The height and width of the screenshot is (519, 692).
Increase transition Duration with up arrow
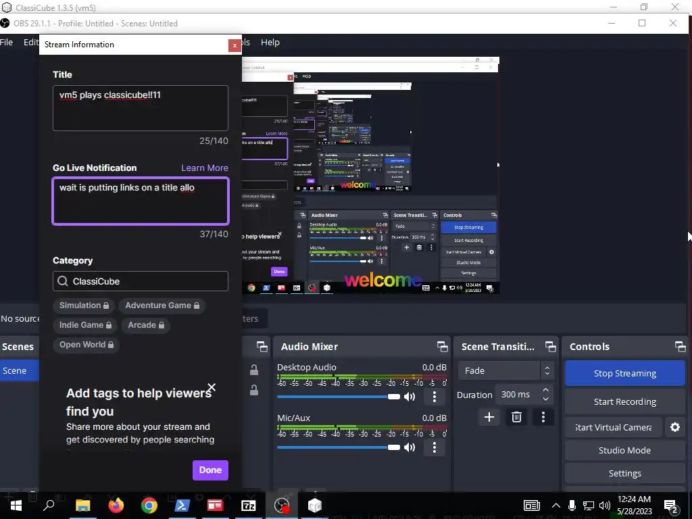tap(546, 390)
